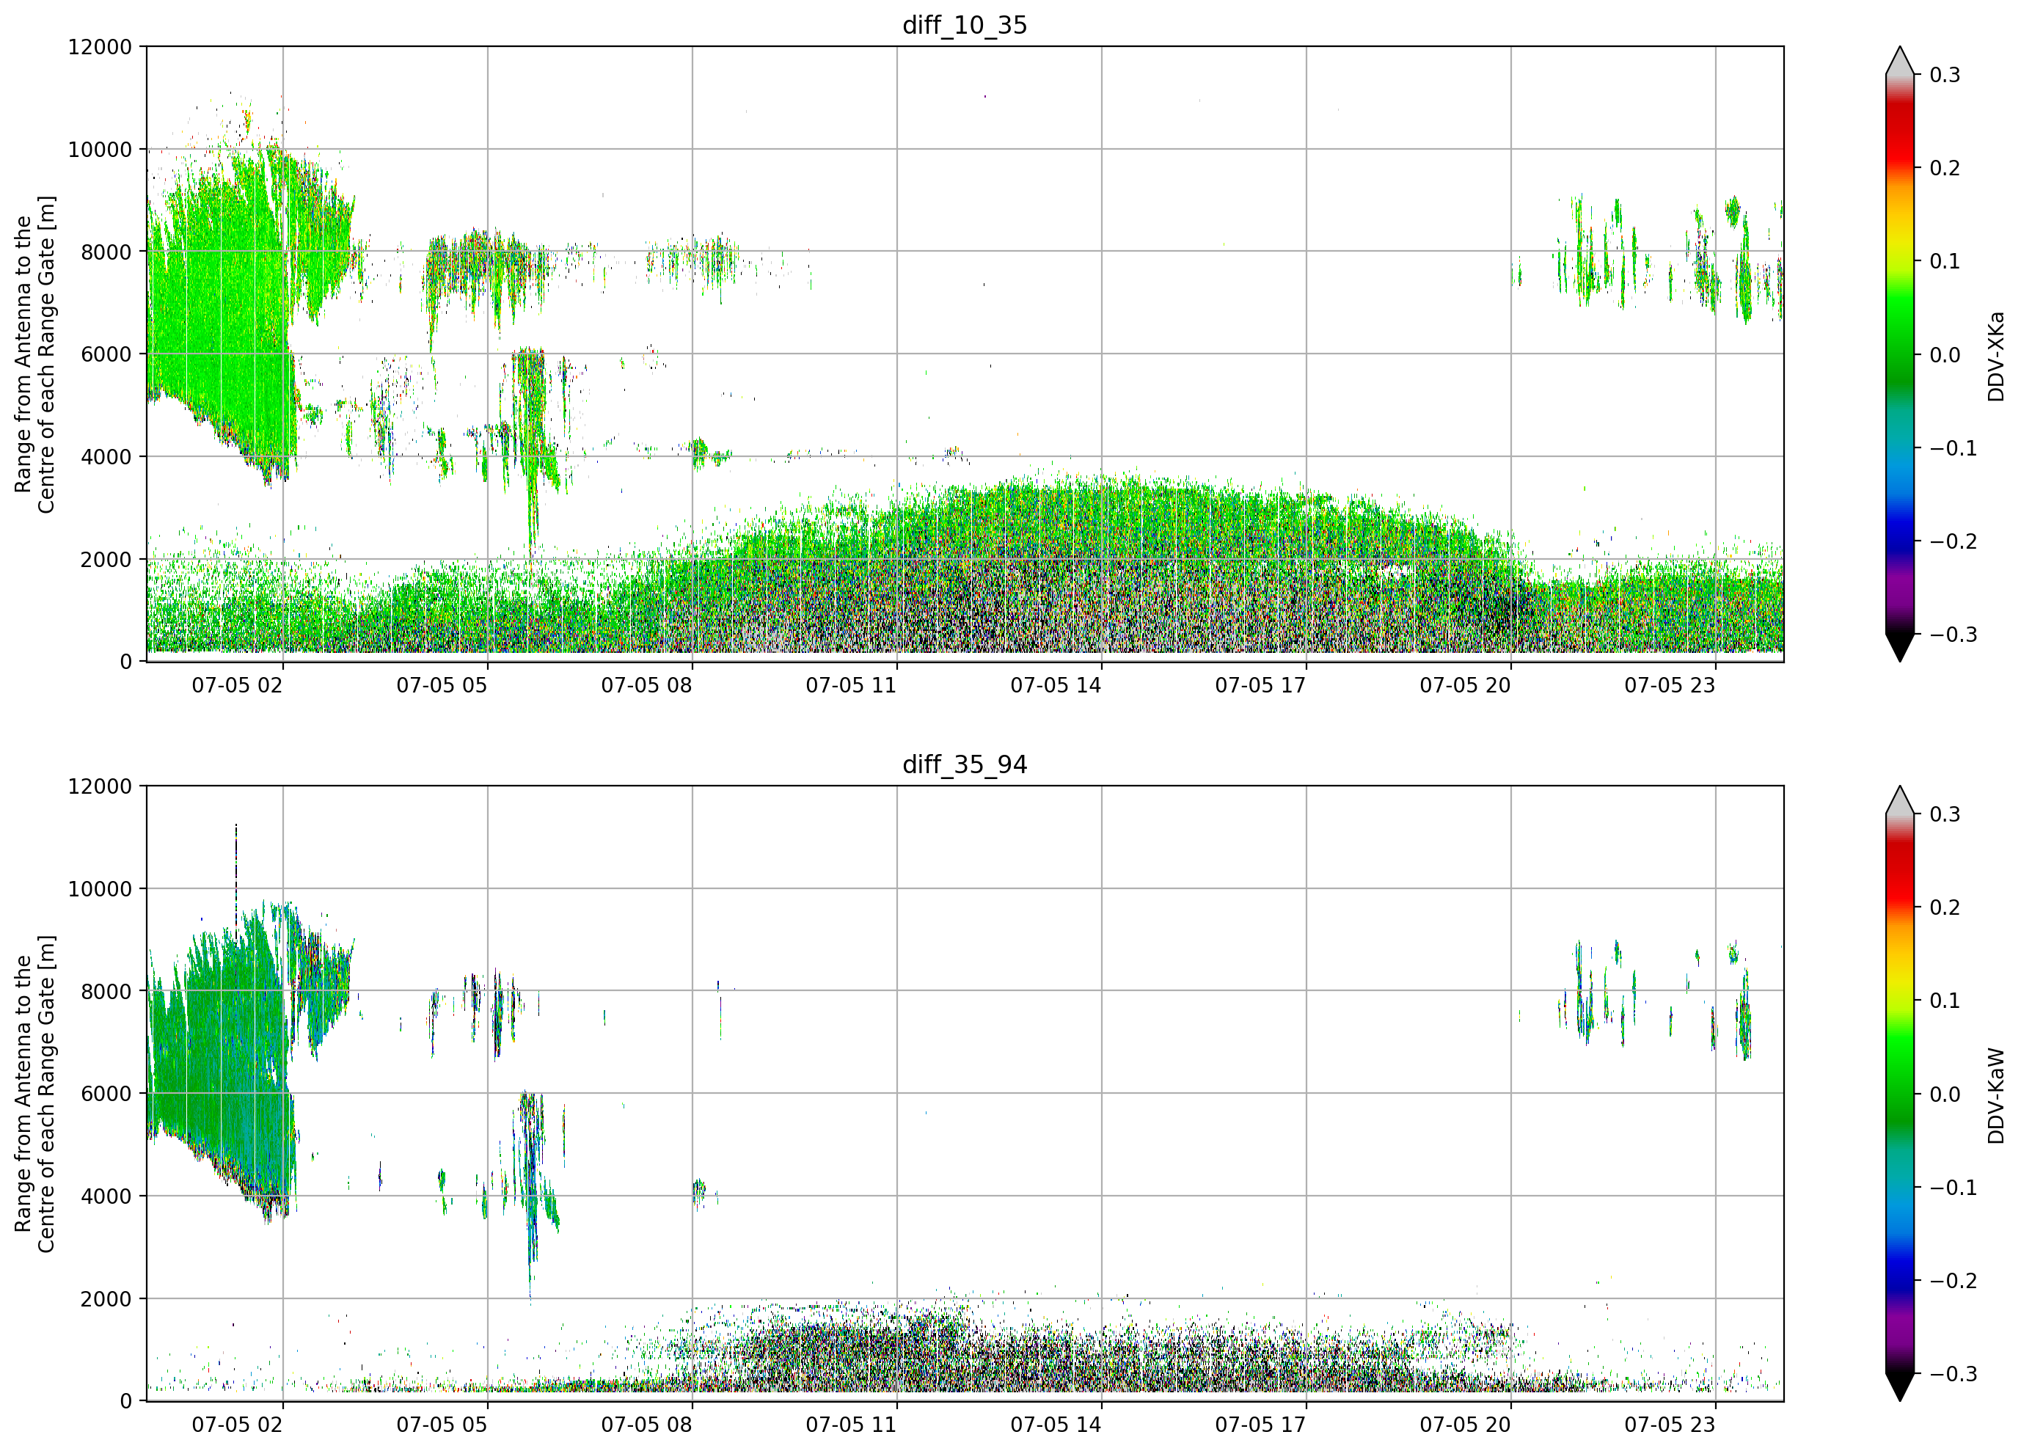Click the 07-05 14 x-tick under diff_10_35

(x=1056, y=685)
